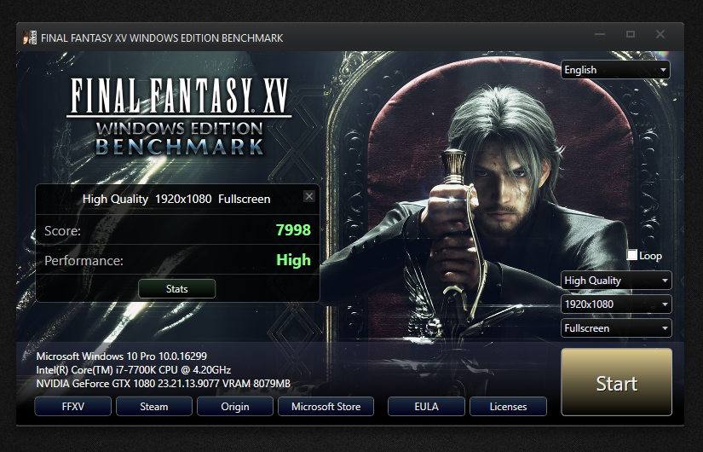Open the 1920x1080 resolution dropdown
Image resolution: width=703 pixels, height=452 pixels.
tap(616, 304)
